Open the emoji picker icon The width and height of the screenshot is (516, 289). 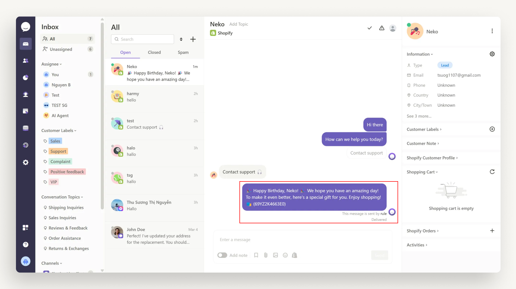(x=285, y=255)
